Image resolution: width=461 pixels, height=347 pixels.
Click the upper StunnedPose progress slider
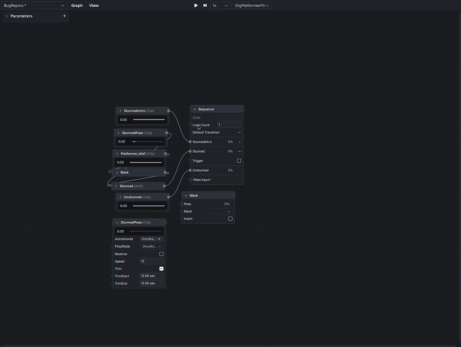point(147,142)
